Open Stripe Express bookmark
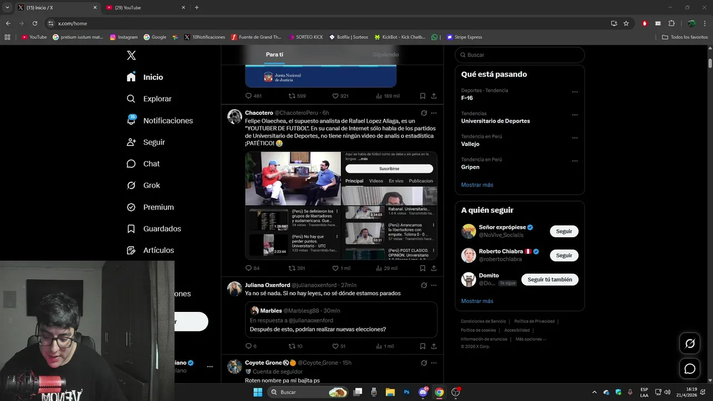 tap(464, 37)
